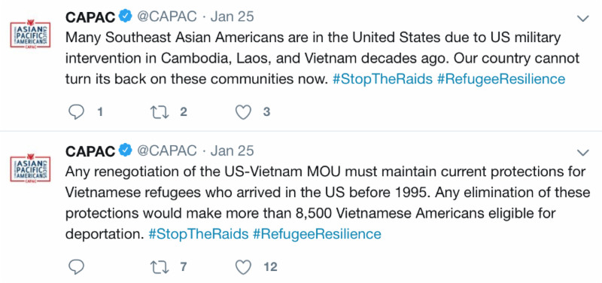Open the second tweet's chevron menu
Viewport: 602px width, 283px height.
pos(583,153)
